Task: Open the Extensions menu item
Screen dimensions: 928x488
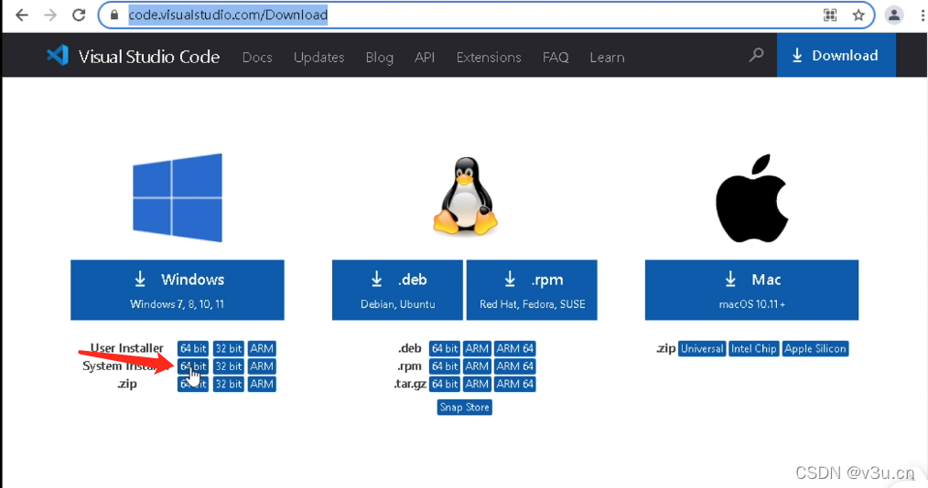Action: point(489,58)
